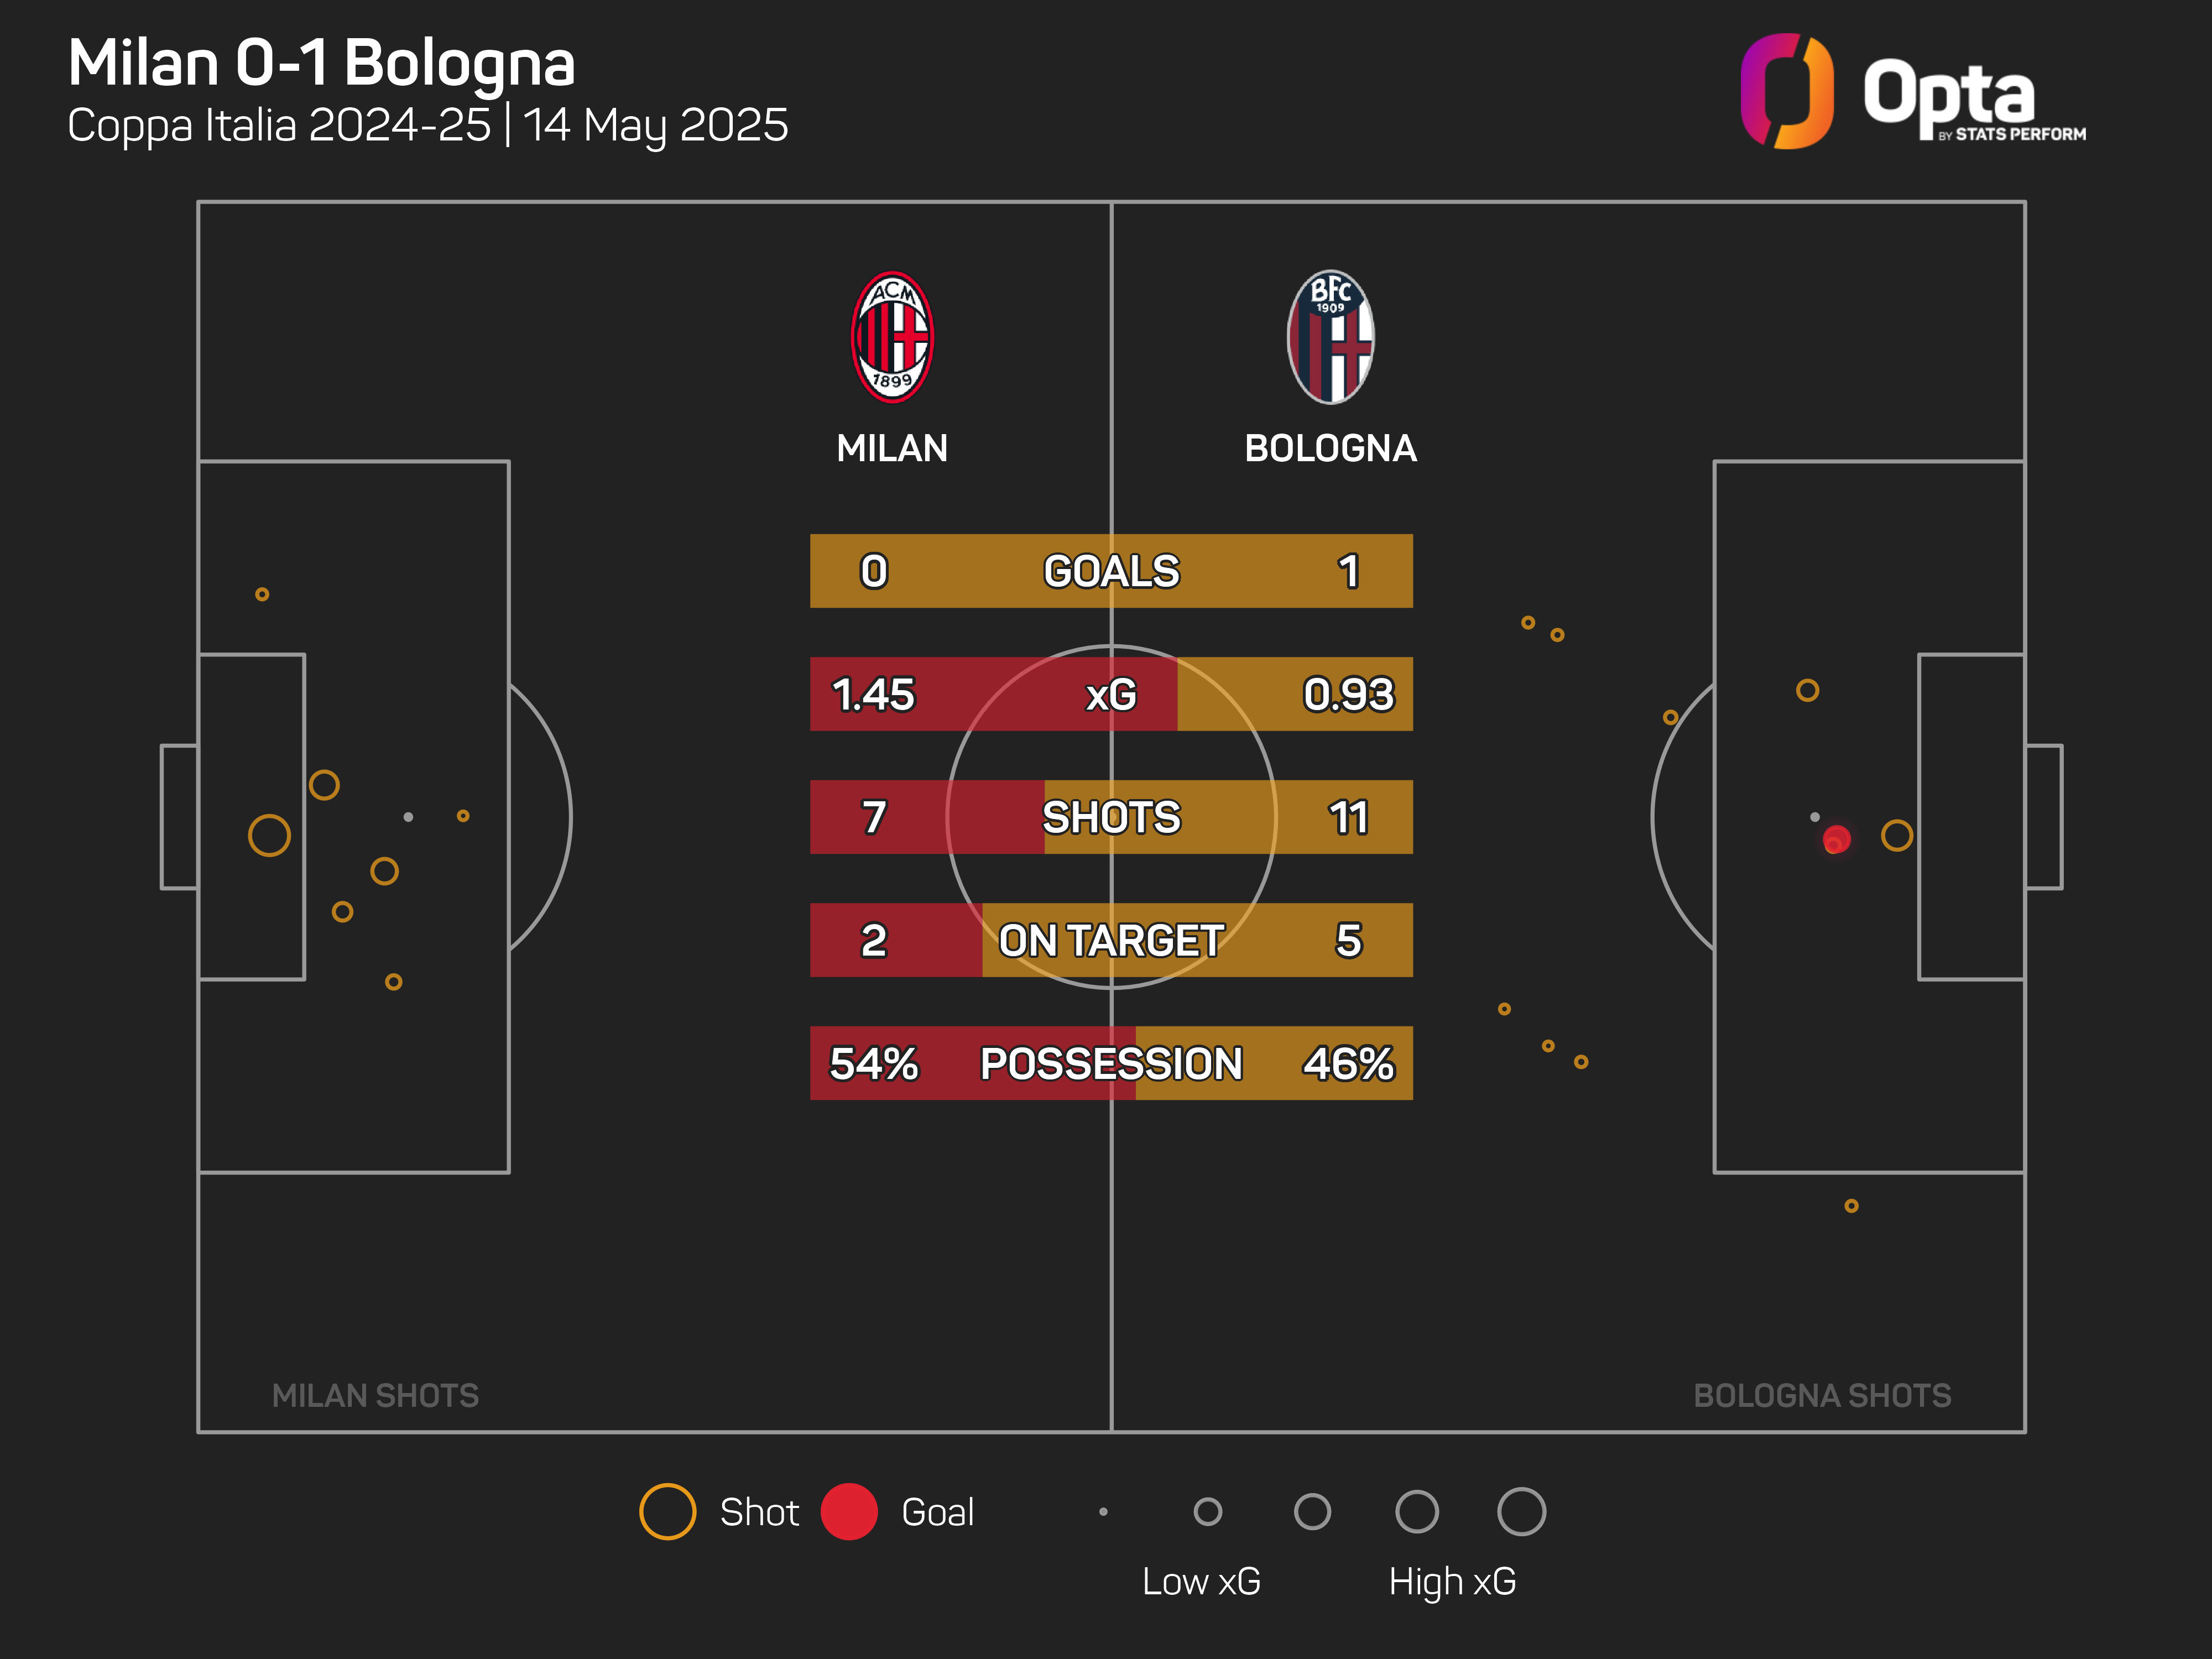Click Milan's largest shot circle in the six-yard box

coord(269,835)
